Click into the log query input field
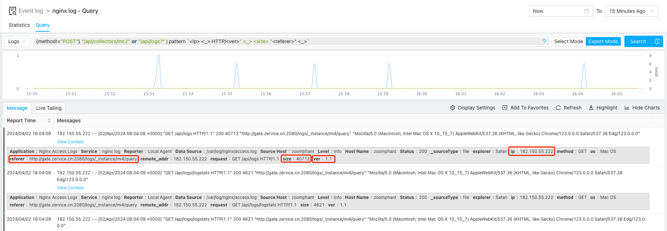The image size is (667, 231). click(x=394, y=41)
